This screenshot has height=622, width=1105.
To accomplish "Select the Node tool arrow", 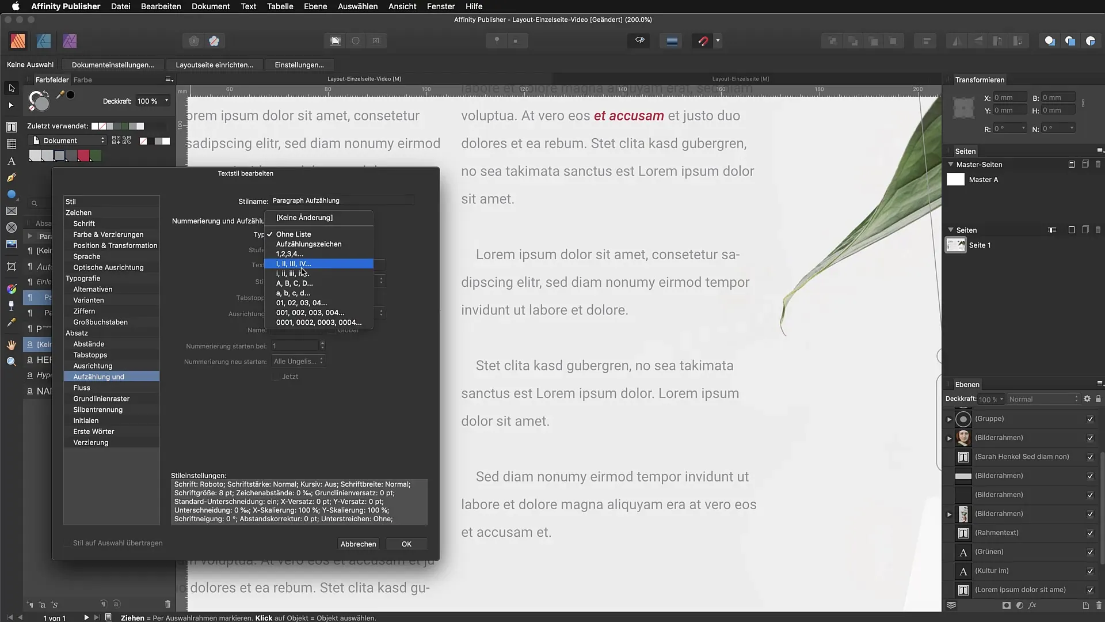I will click(x=11, y=105).
